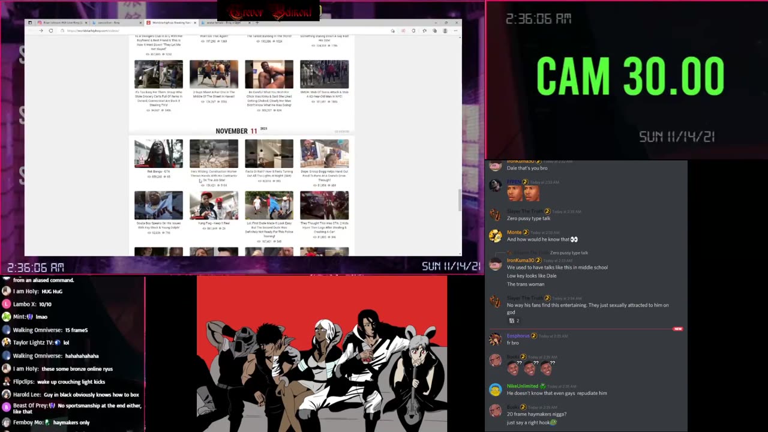The image size is (768, 432).
Task: Open the police training video thumbnail
Action: click(x=269, y=205)
